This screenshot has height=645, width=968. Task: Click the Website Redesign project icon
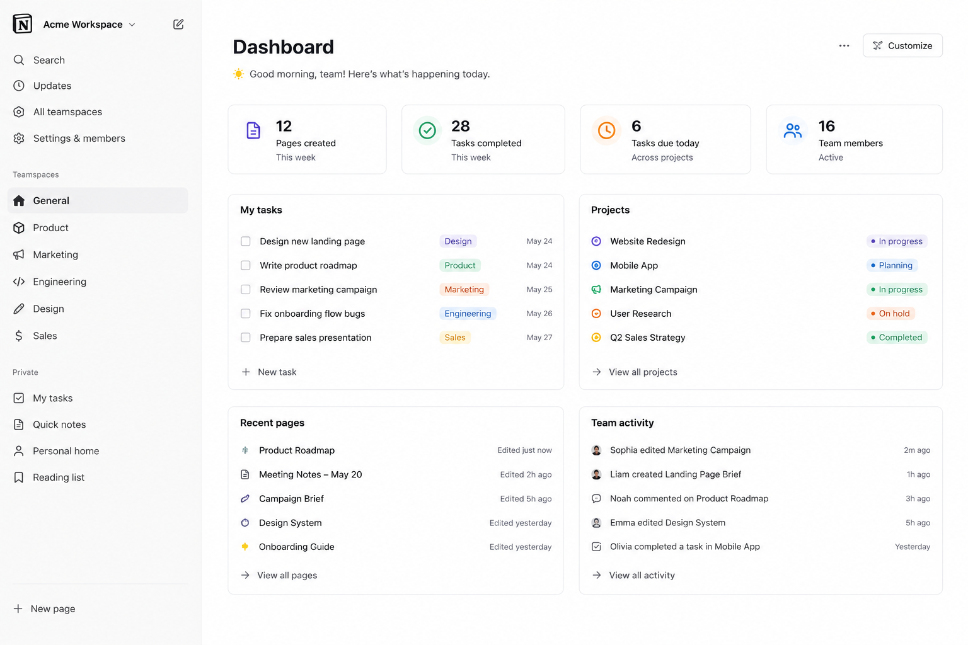click(596, 241)
